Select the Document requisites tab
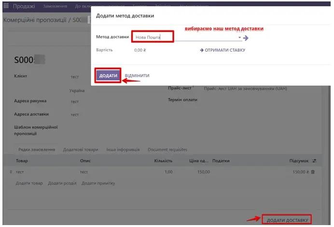 coord(167,150)
